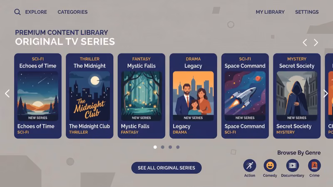Select the fourth carousel page dot

pyautogui.click(x=178, y=147)
